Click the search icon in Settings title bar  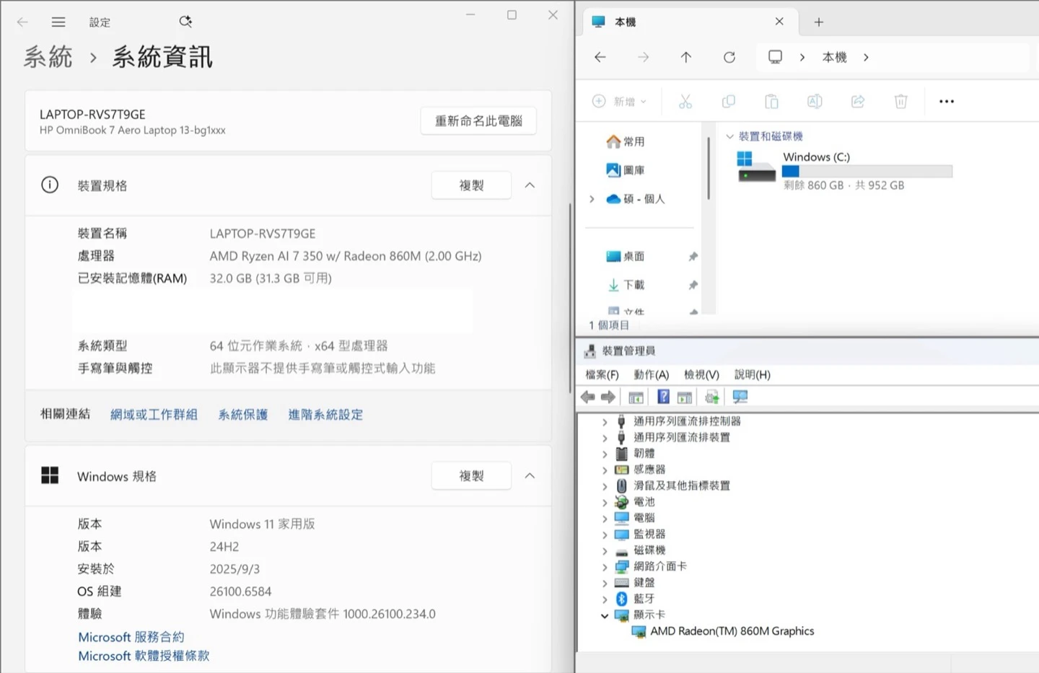click(x=185, y=22)
